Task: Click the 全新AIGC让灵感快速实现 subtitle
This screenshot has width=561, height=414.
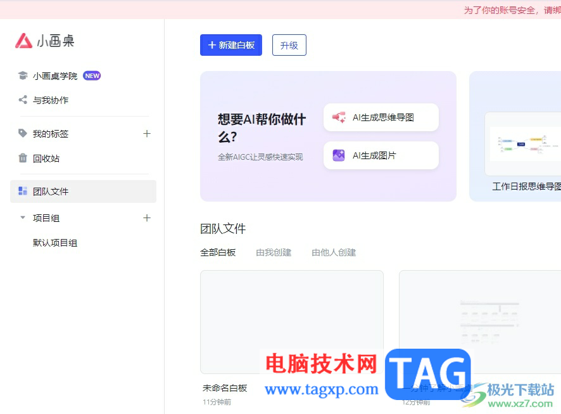Action: pyautogui.click(x=260, y=157)
